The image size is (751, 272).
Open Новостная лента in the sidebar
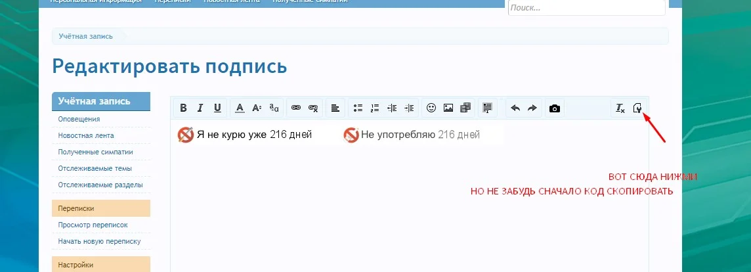(86, 135)
